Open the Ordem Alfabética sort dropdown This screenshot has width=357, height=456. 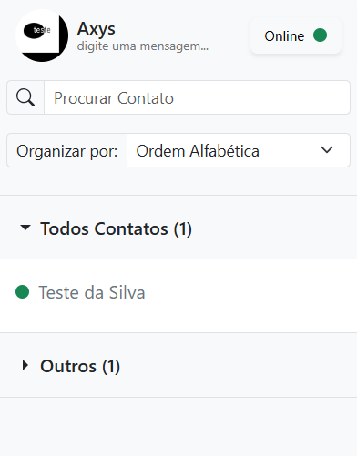pos(239,150)
